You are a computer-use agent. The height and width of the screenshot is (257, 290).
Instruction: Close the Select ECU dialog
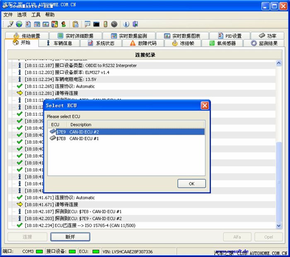(205, 106)
